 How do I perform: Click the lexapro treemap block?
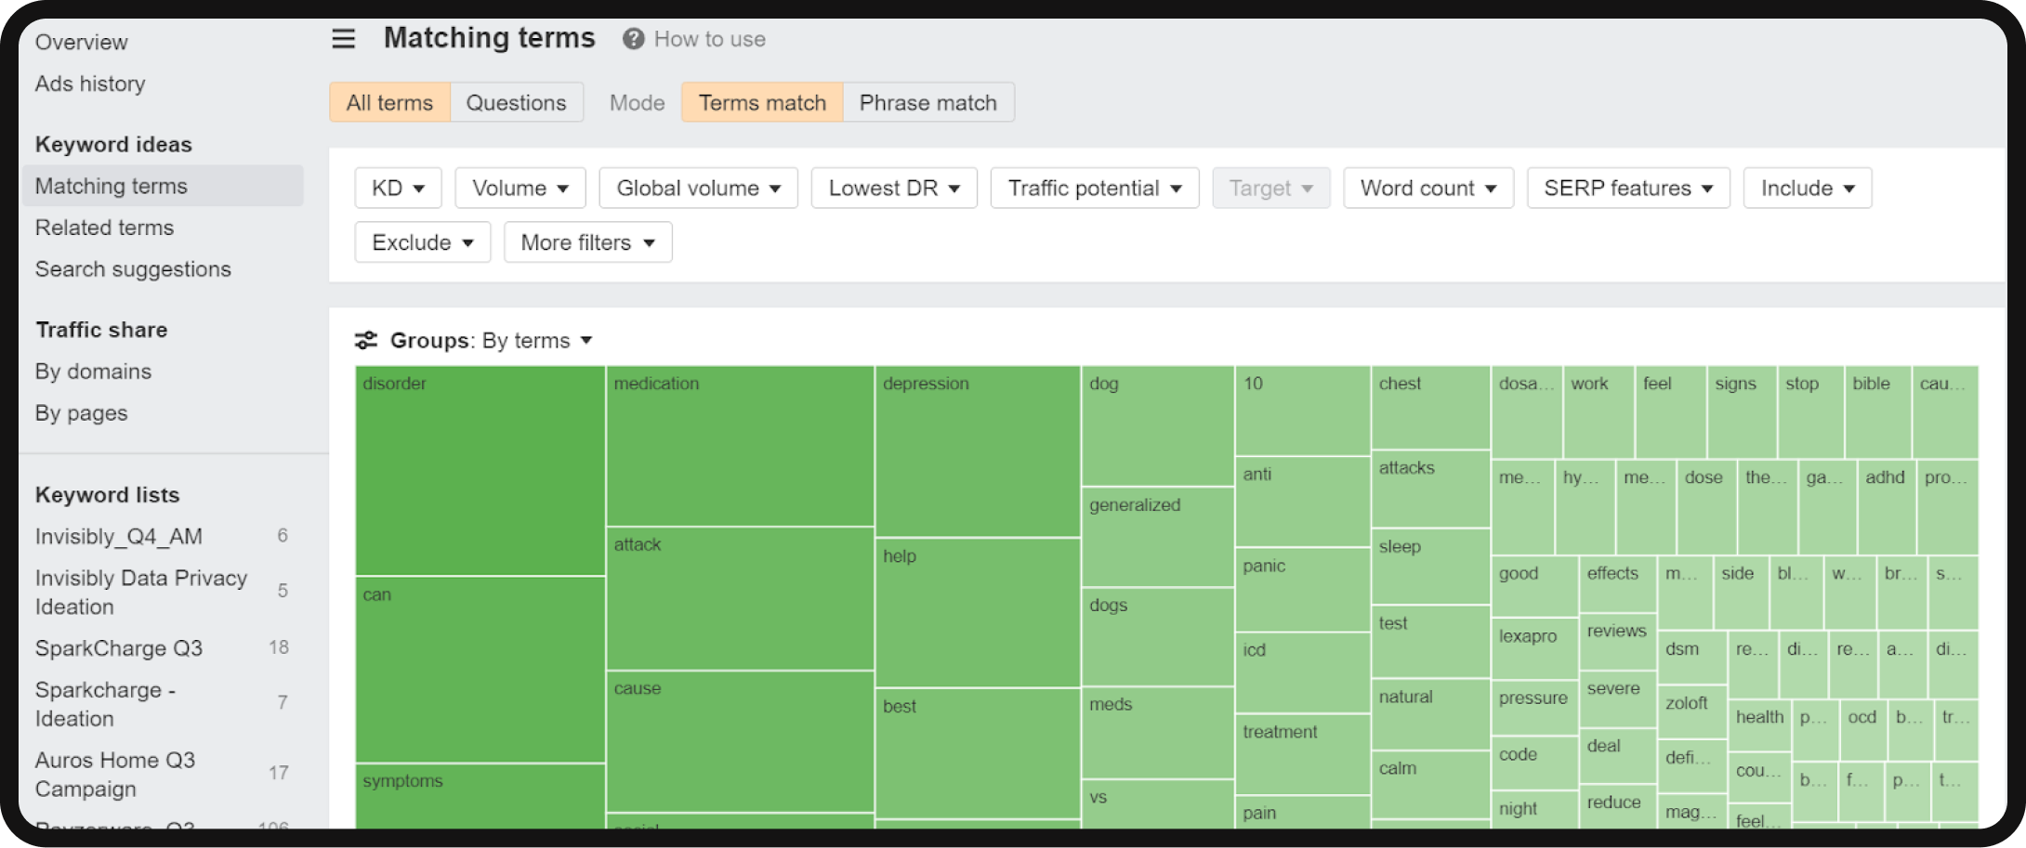click(x=1535, y=648)
